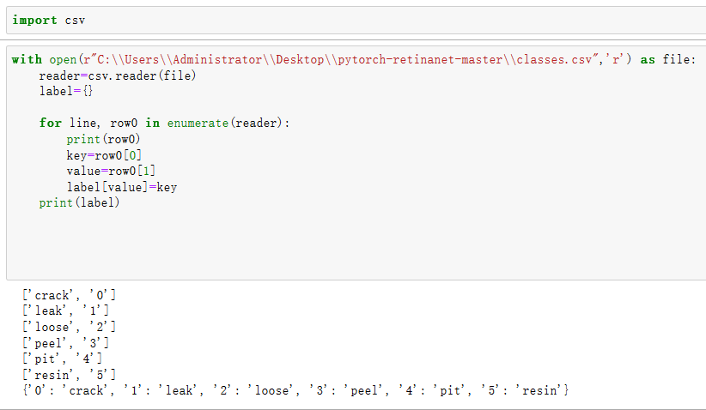Click the value=row0[1] assignment line
Viewport: 706px width, 410px height.
tap(111, 171)
